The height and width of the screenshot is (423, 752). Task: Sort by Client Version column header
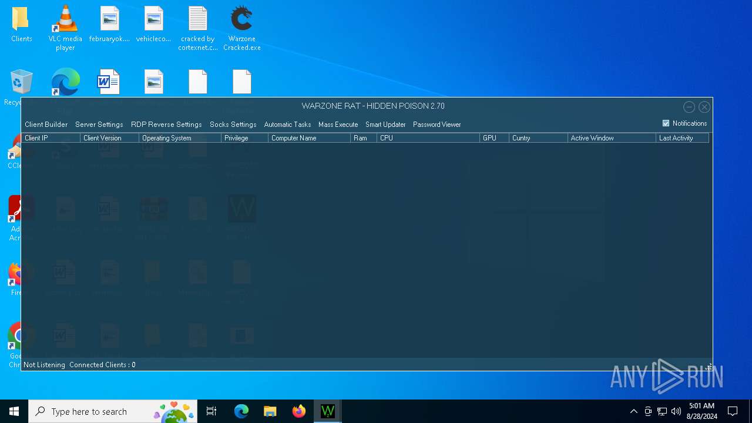pos(109,138)
